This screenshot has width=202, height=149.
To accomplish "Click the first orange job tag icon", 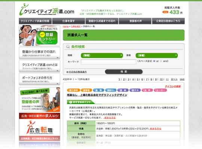I will point(73,90).
